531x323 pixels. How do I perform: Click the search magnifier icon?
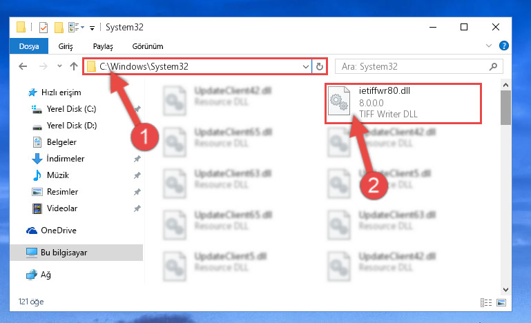point(493,67)
